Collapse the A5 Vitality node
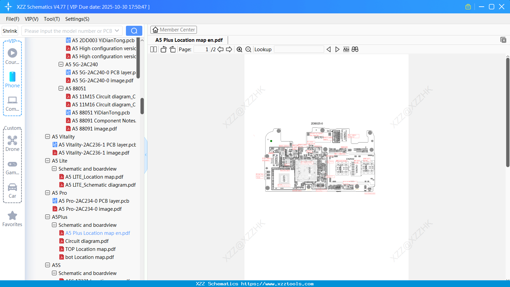Image resolution: width=510 pixels, height=287 pixels. click(48, 136)
